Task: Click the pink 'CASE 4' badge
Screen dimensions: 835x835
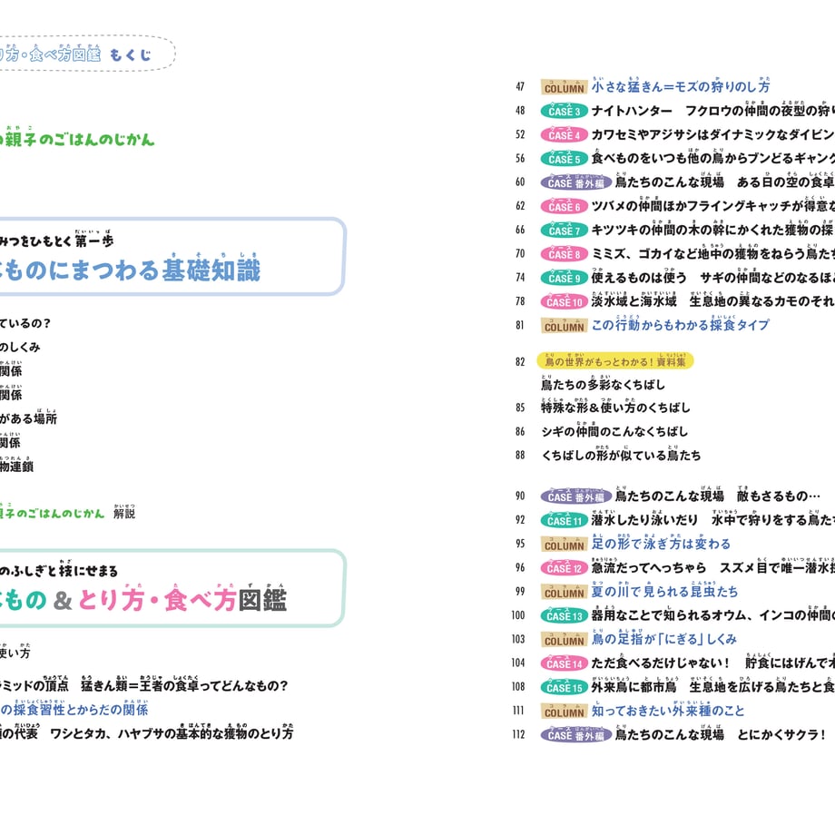Action: pyautogui.click(x=564, y=134)
